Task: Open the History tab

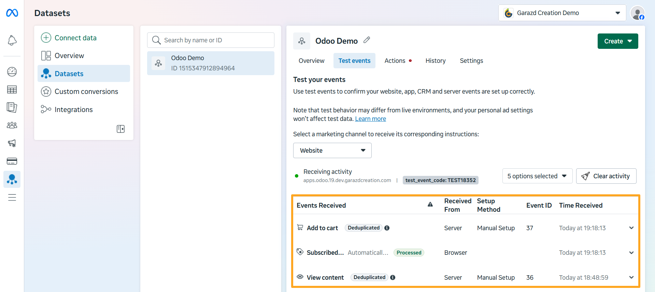Action: [x=436, y=60]
